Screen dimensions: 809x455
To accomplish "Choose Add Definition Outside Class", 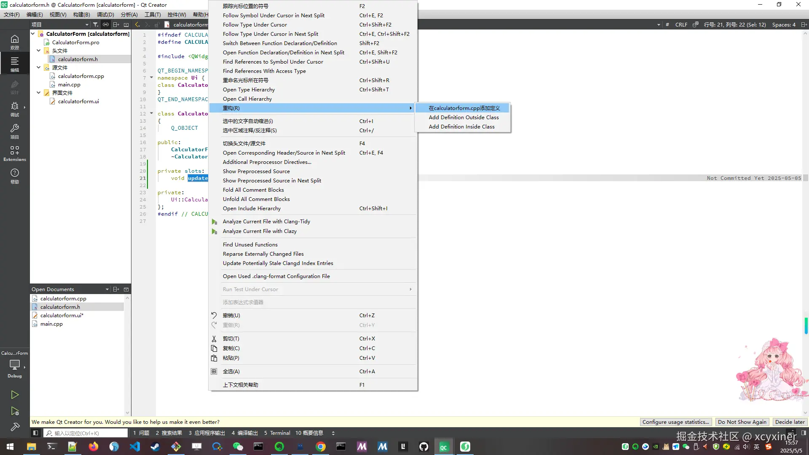I will point(463,117).
